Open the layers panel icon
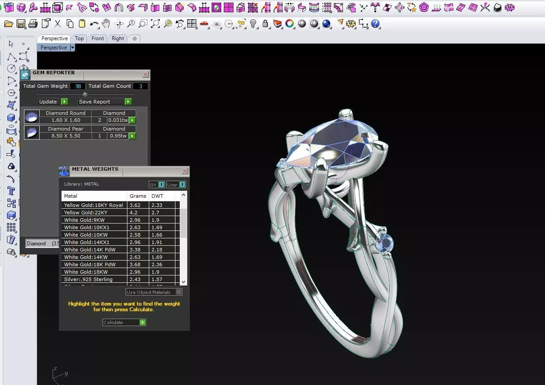 [x=278, y=24]
